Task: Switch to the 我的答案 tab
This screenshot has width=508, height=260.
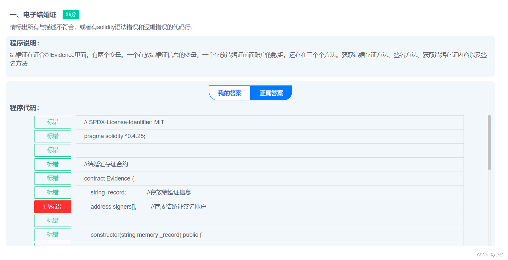Action: [230, 93]
